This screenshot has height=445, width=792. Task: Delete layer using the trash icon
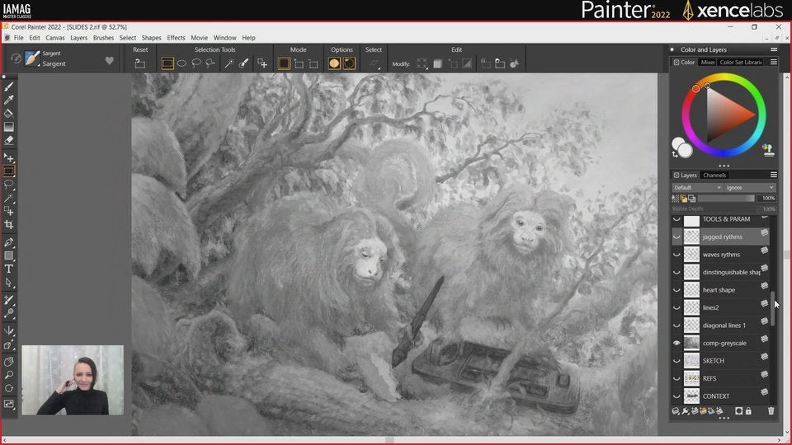point(771,410)
